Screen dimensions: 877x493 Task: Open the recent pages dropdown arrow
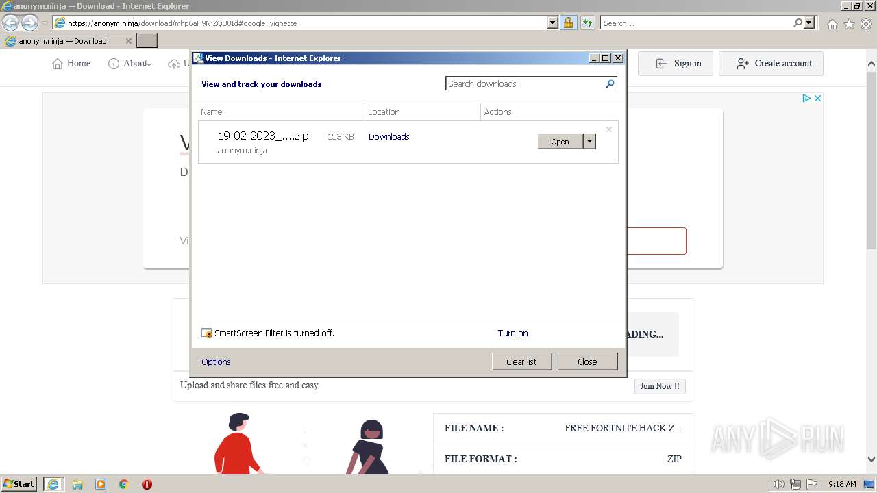(x=45, y=23)
